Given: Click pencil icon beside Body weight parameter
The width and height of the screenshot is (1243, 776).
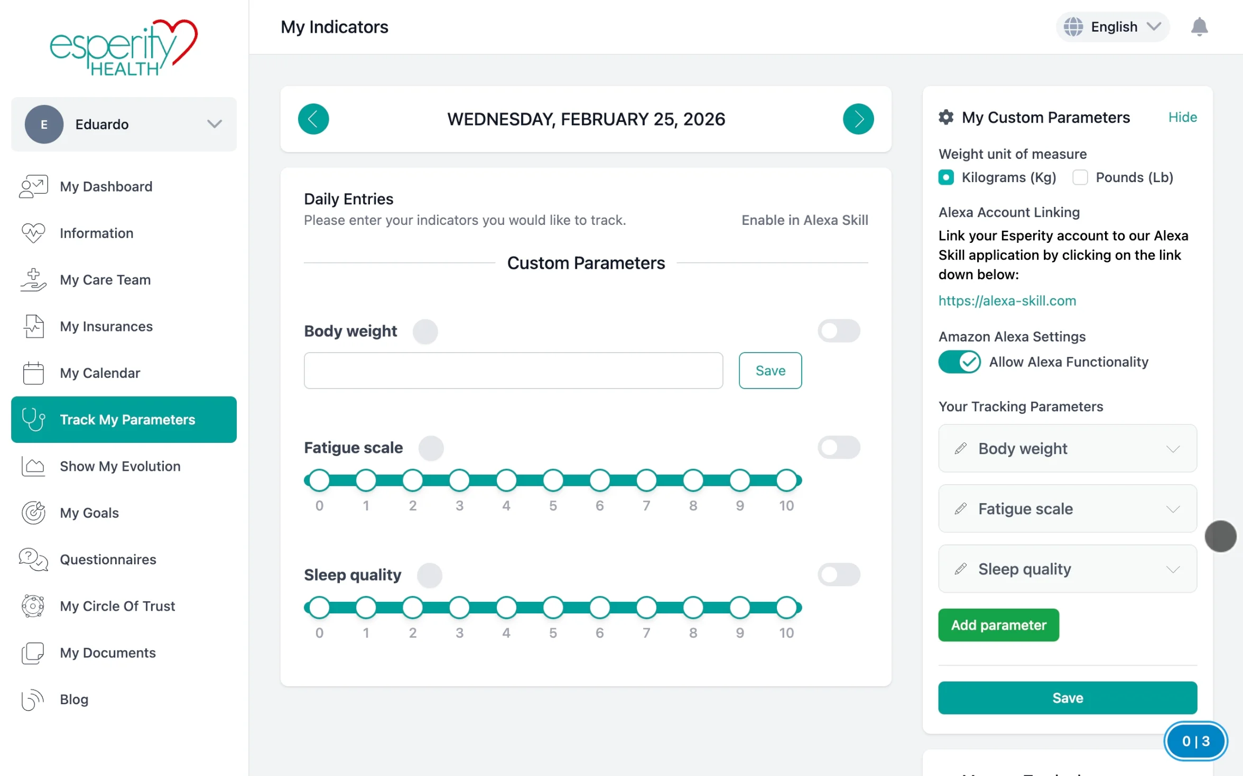Looking at the screenshot, I should coord(960,449).
